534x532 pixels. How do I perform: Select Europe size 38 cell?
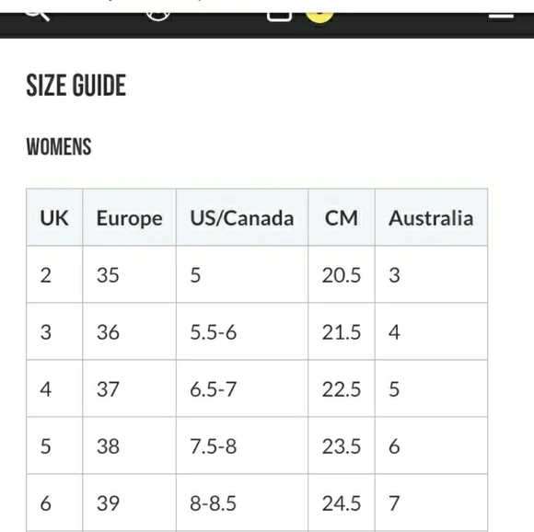tap(130, 445)
